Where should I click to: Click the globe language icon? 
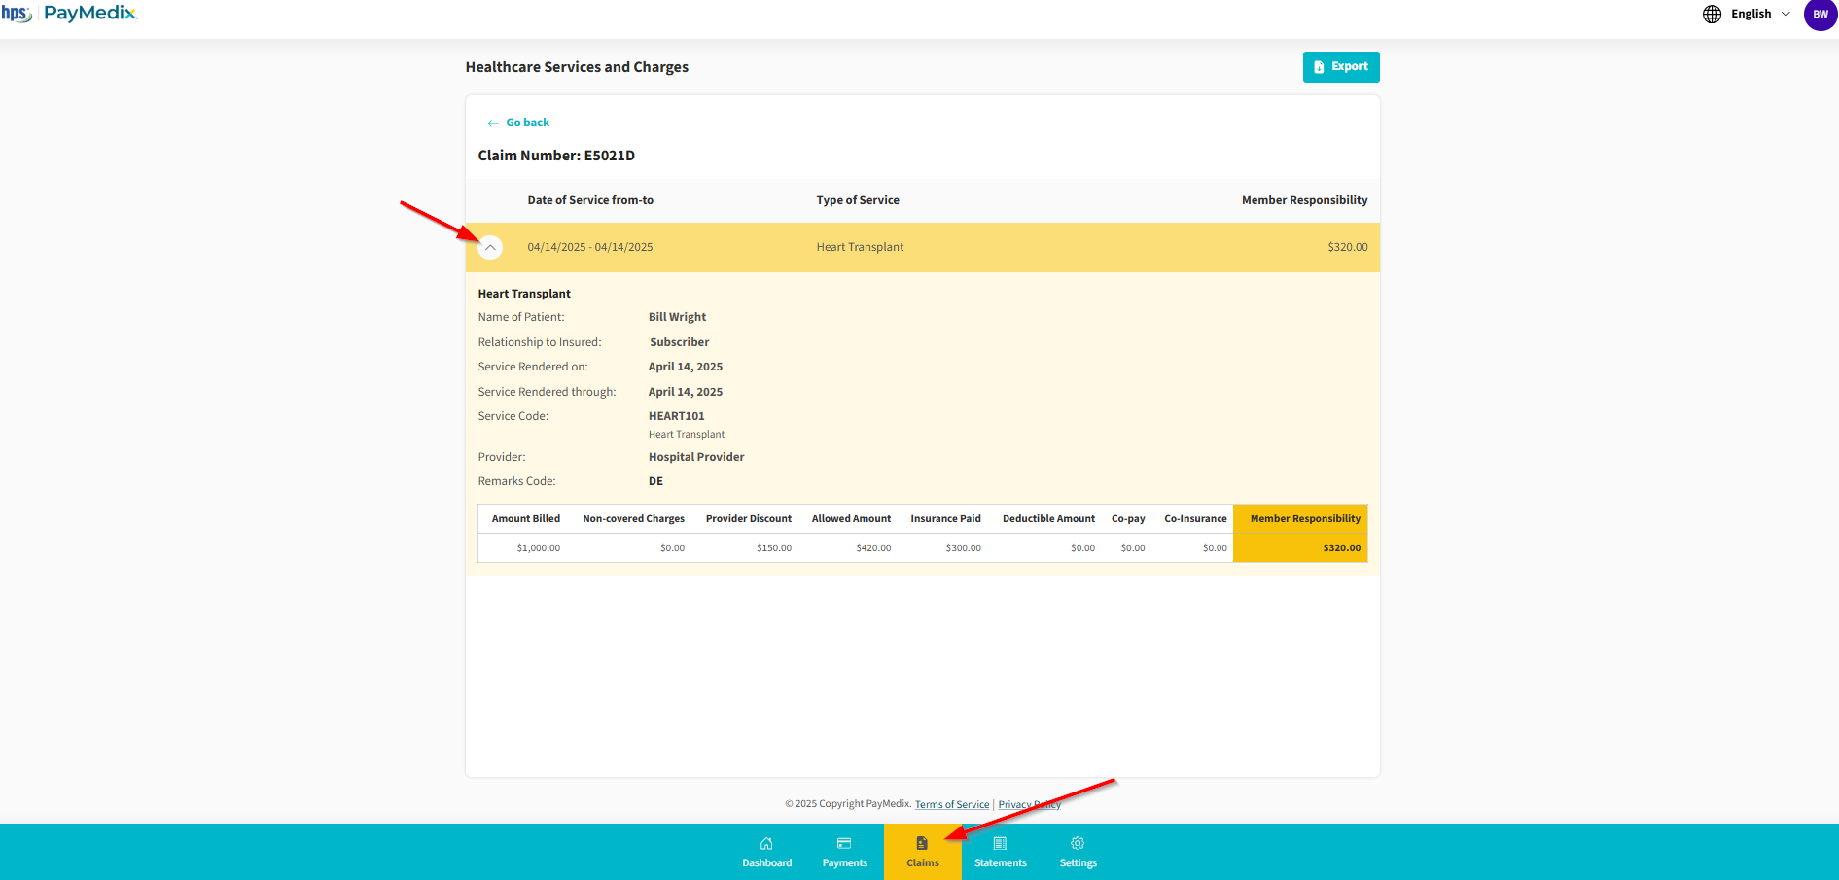1712,14
